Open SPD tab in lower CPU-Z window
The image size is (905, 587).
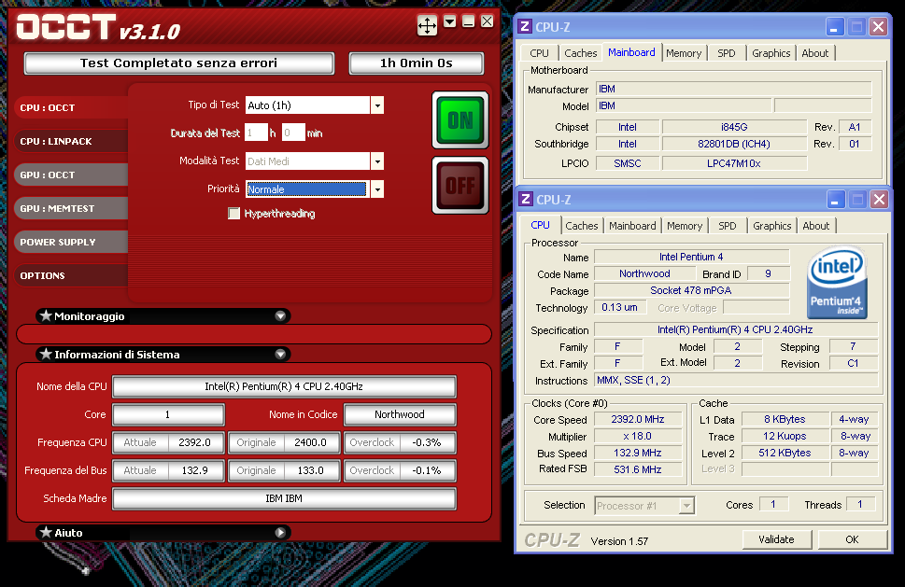728,226
